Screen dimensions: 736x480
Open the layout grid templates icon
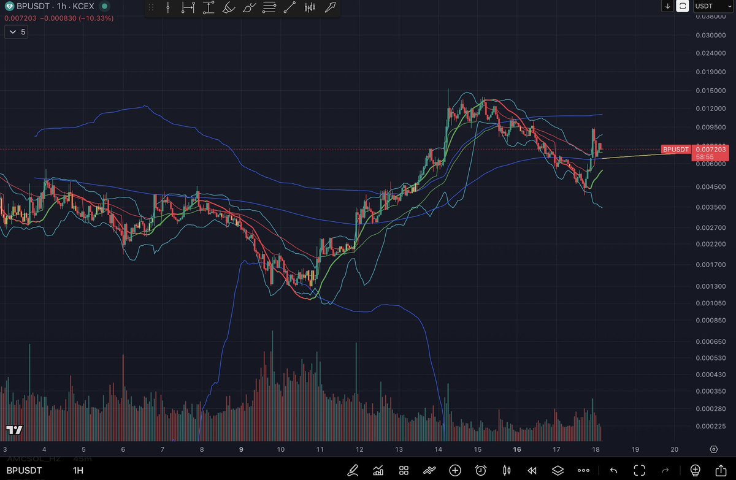click(404, 470)
